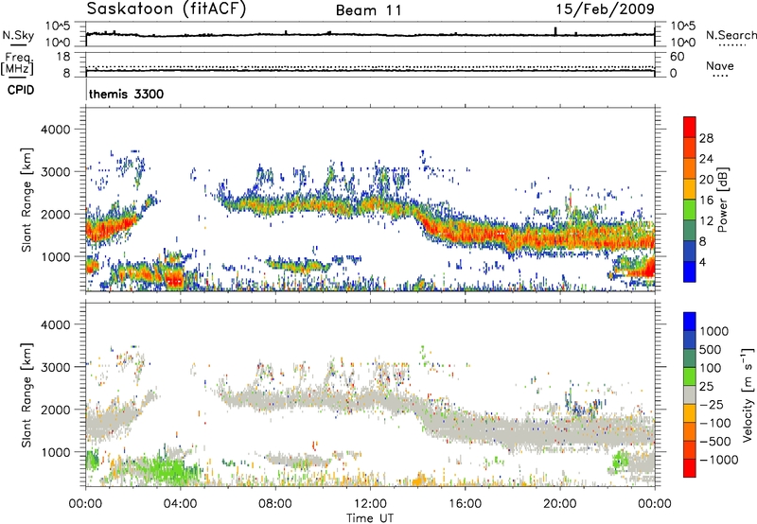Select the 4 label on the power color bar

coord(702,263)
